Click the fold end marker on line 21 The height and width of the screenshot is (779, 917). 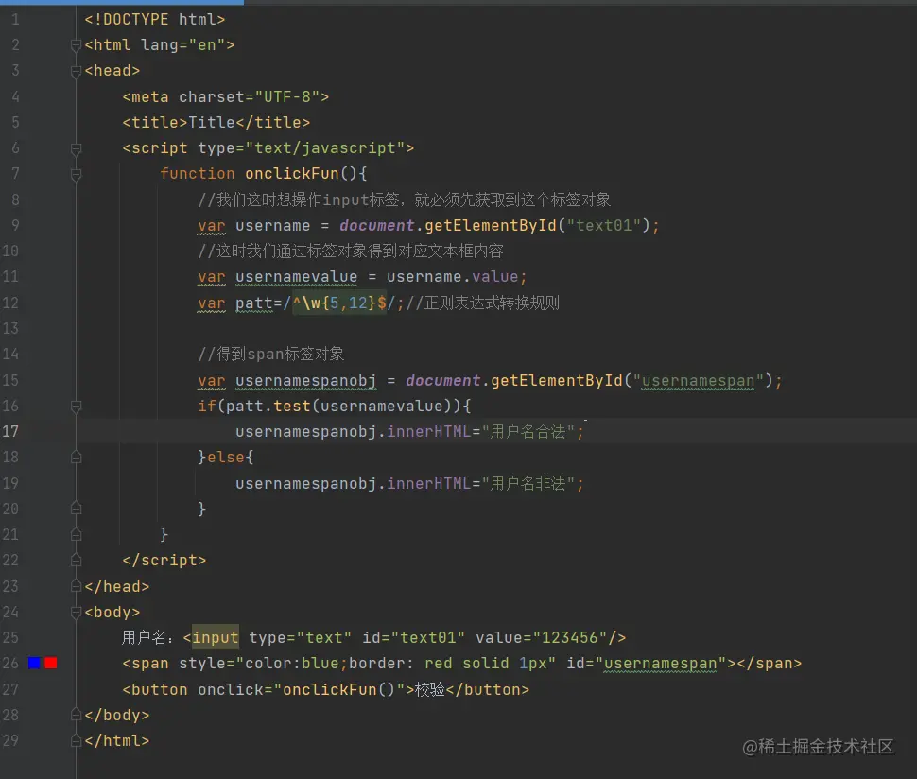(76, 534)
